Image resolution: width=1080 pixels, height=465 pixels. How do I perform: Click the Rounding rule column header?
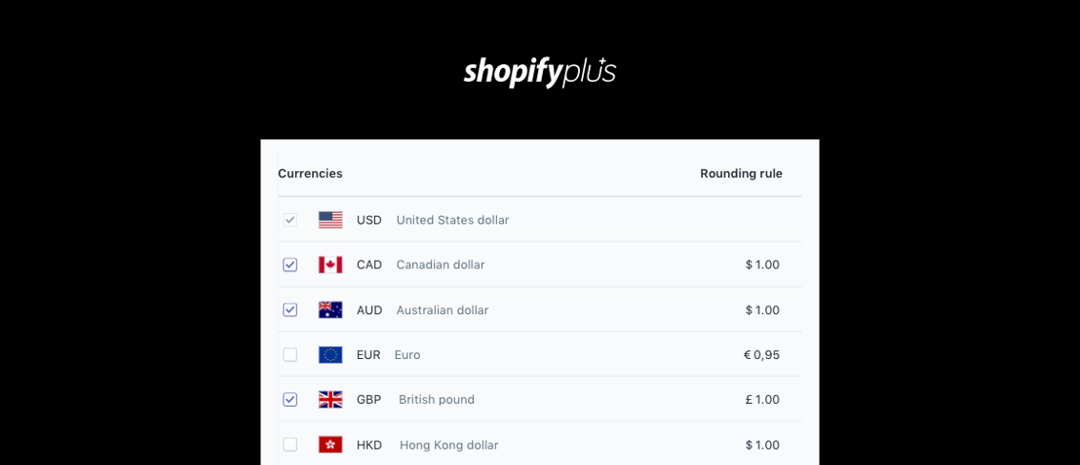(x=741, y=173)
